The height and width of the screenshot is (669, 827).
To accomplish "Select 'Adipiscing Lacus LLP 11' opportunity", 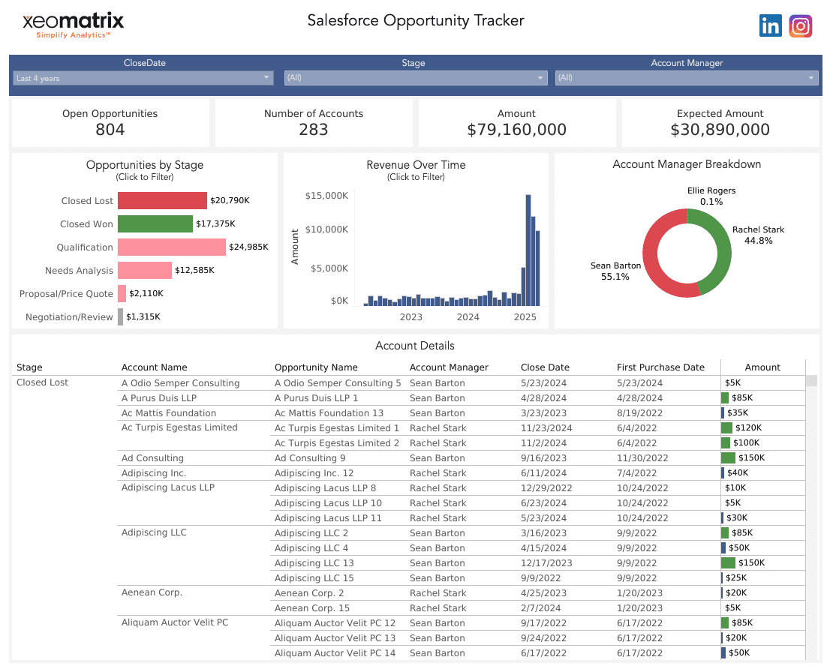I will coord(328,518).
